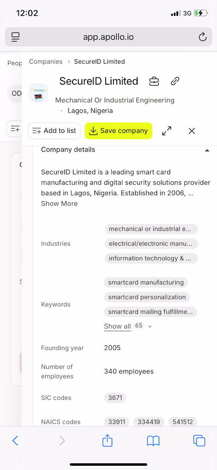This screenshot has height=470, width=217.
Task: Click the Add to list button
Action: click(x=54, y=131)
